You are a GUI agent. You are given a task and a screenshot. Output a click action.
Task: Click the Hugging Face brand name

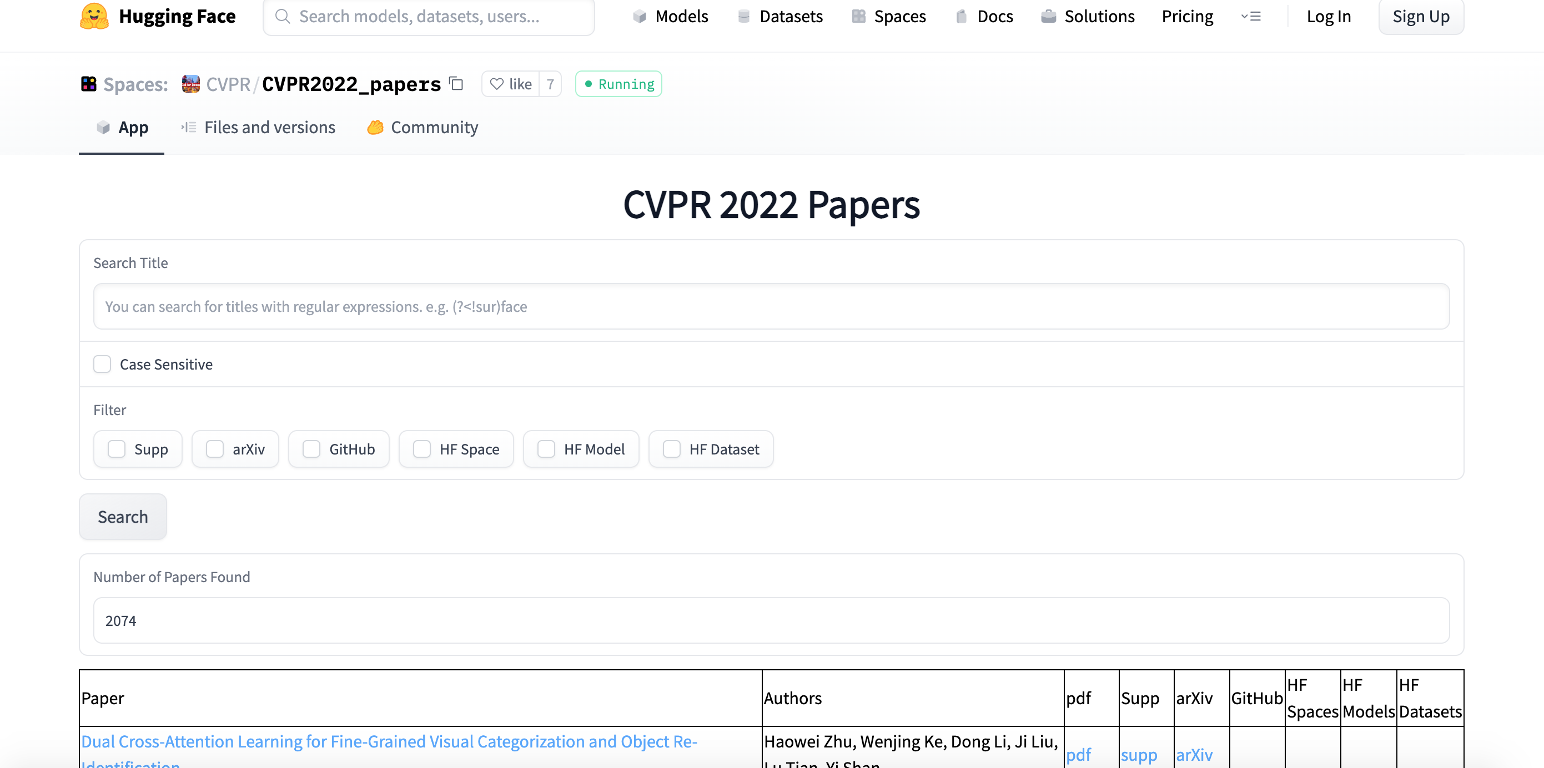[x=178, y=16]
